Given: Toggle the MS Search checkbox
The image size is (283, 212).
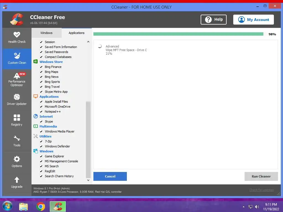Looking at the screenshot, I should 41,166.
